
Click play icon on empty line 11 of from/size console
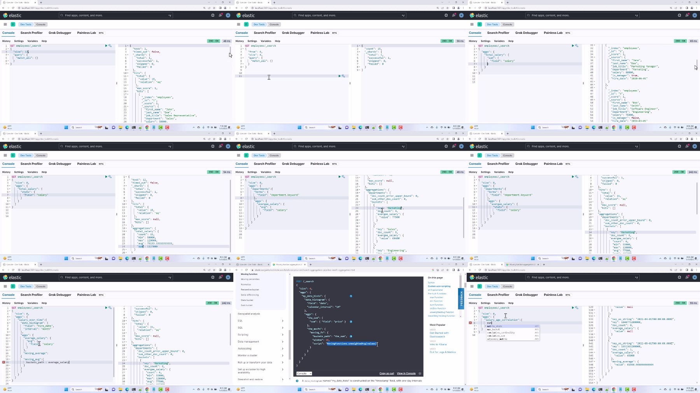point(339,76)
